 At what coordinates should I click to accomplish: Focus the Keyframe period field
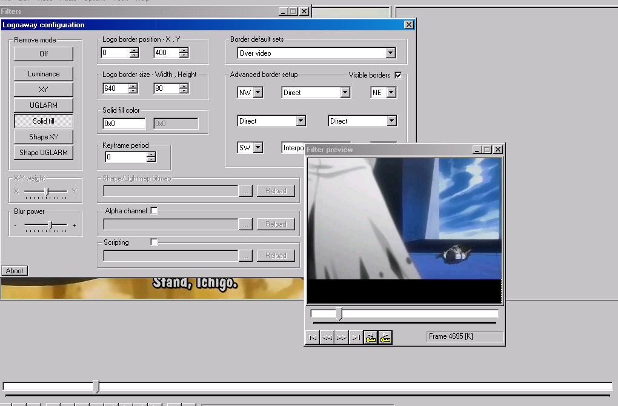pyautogui.click(x=126, y=157)
